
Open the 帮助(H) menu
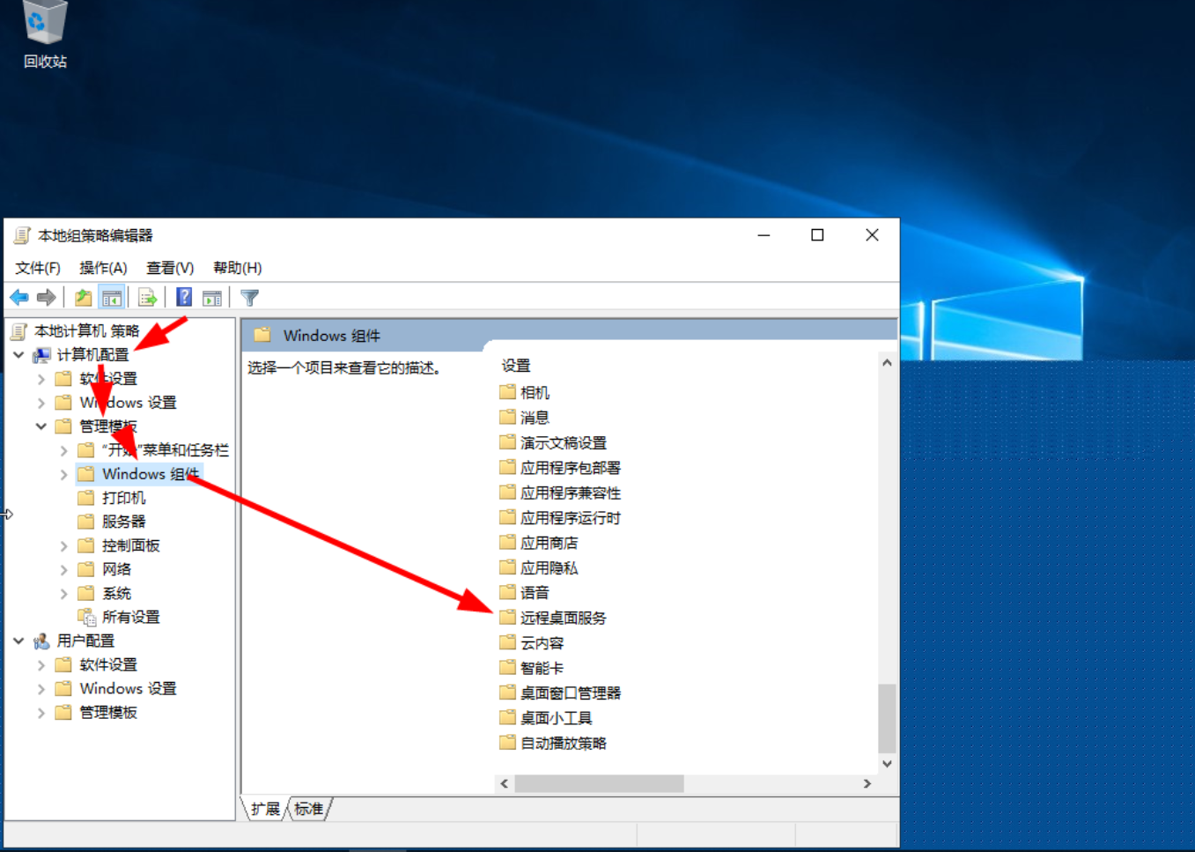238,268
